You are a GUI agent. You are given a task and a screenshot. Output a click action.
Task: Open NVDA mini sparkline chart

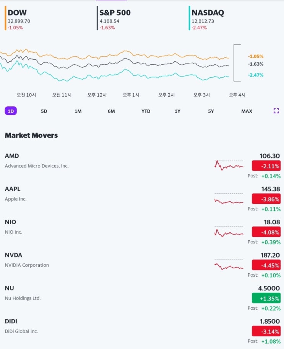click(229, 265)
